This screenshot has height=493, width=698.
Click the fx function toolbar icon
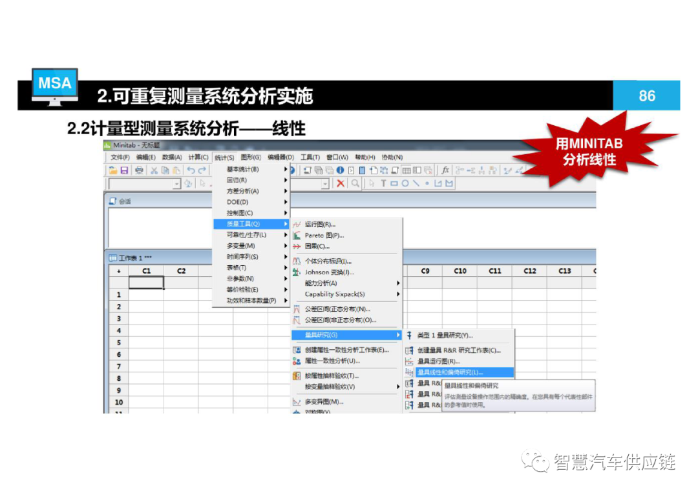pyautogui.click(x=445, y=170)
